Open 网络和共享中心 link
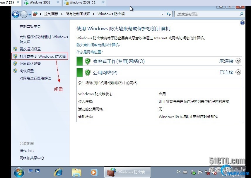The width and height of the screenshot is (251, 178). 32,158
